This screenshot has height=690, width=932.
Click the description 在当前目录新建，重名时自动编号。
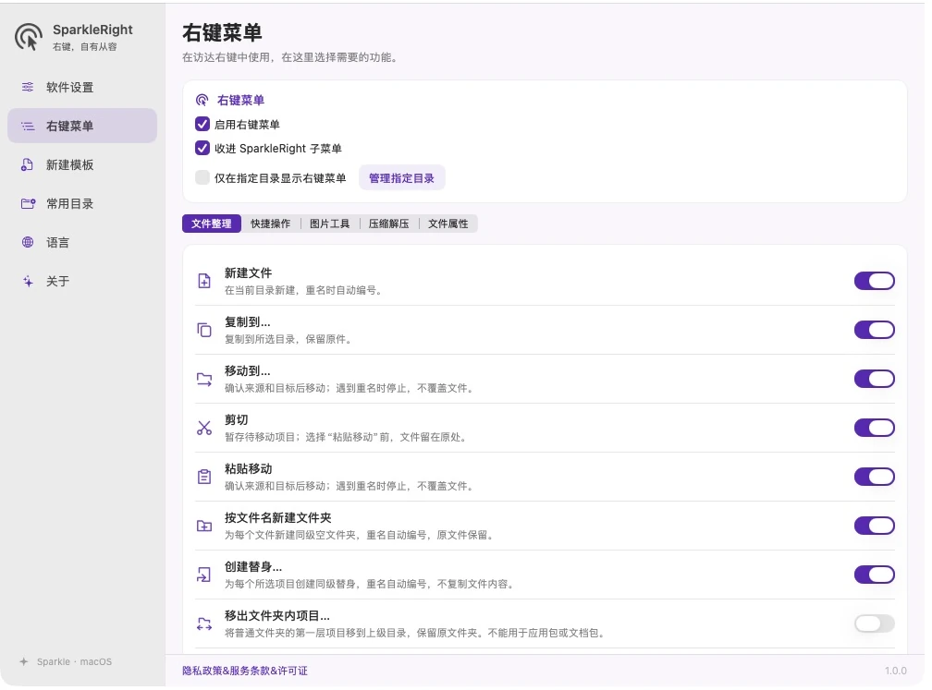pos(304,290)
